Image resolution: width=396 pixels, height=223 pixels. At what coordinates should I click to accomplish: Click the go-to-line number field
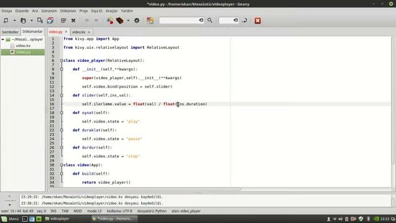[226, 20]
